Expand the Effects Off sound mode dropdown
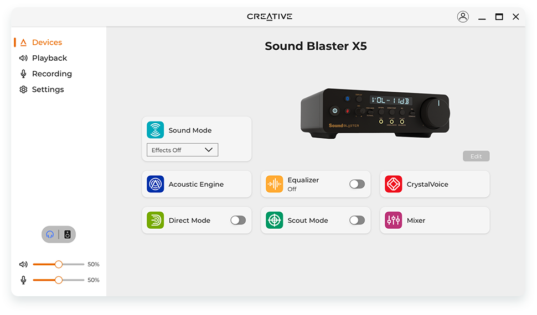This screenshot has width=537, height=315. pos(182,150)
